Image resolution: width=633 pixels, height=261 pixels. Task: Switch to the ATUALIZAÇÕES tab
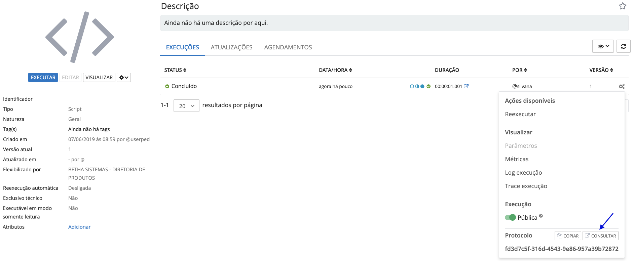point(231,47)
